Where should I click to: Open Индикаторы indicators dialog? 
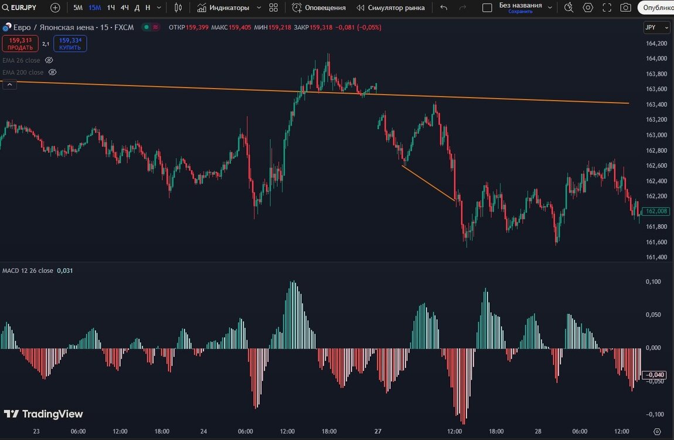pos(223,7)
